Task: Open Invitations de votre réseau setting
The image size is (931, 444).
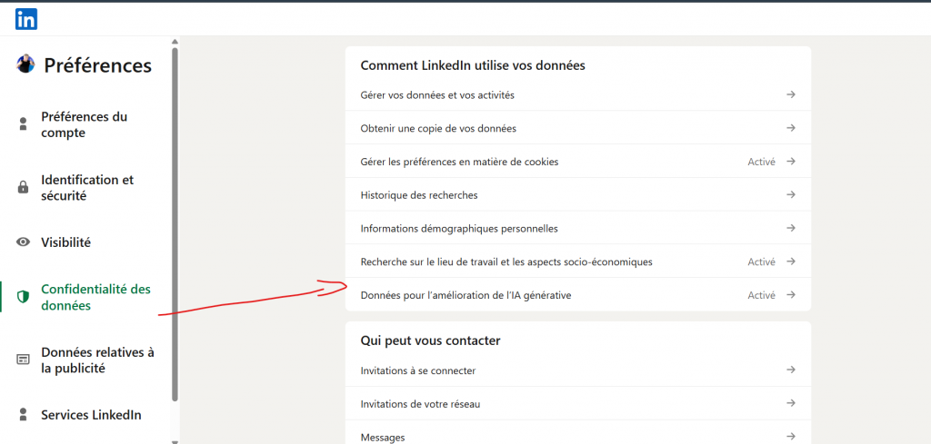Action: pyautogui.click(x=420, y=403)
